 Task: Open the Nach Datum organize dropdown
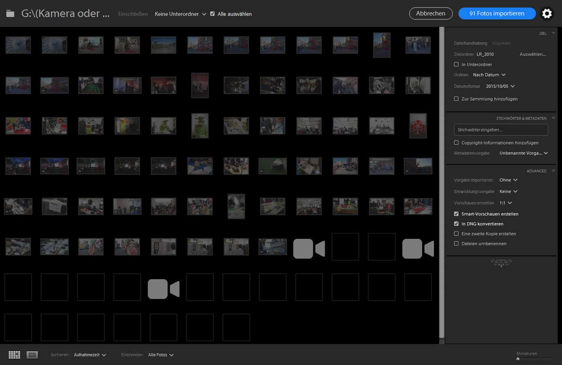pyautogui.click(x=489, y=75)
